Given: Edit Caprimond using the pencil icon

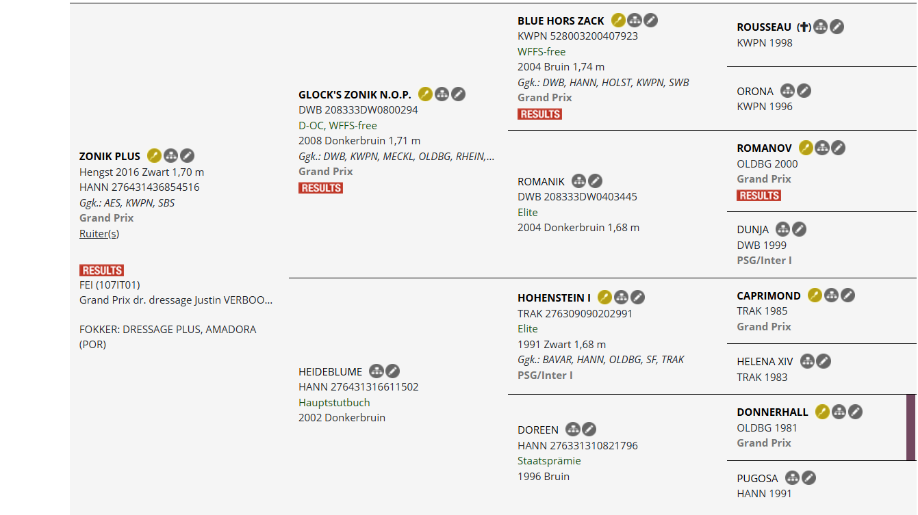Looking at the screenshot, I should click(847, 295).
